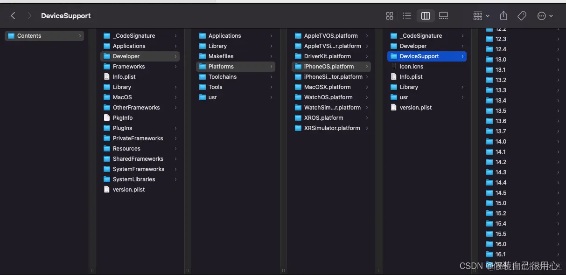Click the AppleTVOS.platform folder icon

[x=298, y=36]
